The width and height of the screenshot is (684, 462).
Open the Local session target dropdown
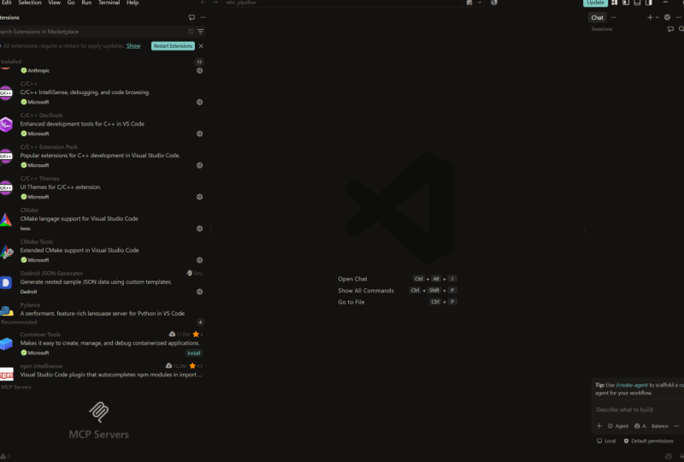[x=606, y=441]
